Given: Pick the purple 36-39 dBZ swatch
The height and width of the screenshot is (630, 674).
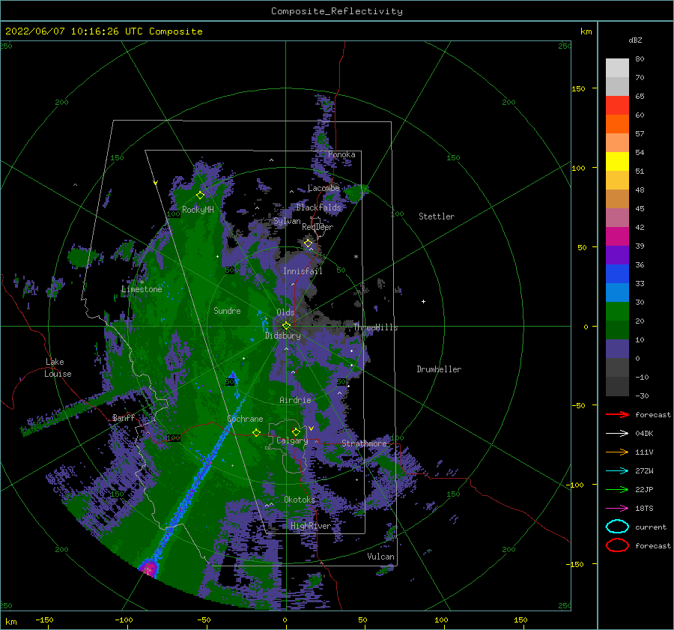Looking at the screenshot, I should (617, 255).
